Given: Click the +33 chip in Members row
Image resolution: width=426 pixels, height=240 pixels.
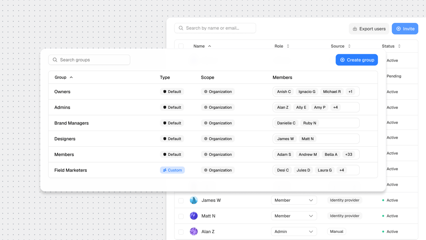Looking at the screenshot, I should coord(348,154).
